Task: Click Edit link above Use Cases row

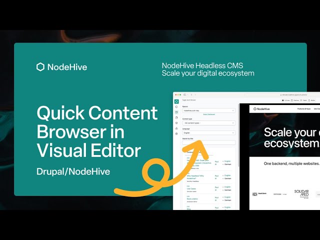Action: tap(188, 186)
